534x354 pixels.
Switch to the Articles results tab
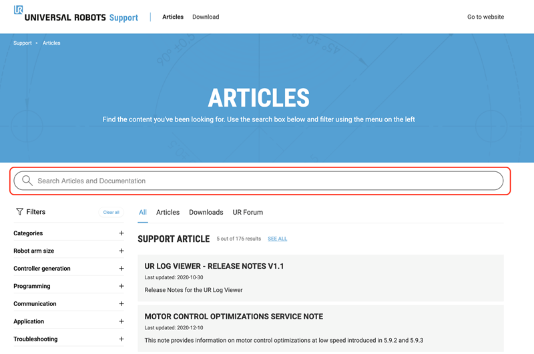coord(168,212)
